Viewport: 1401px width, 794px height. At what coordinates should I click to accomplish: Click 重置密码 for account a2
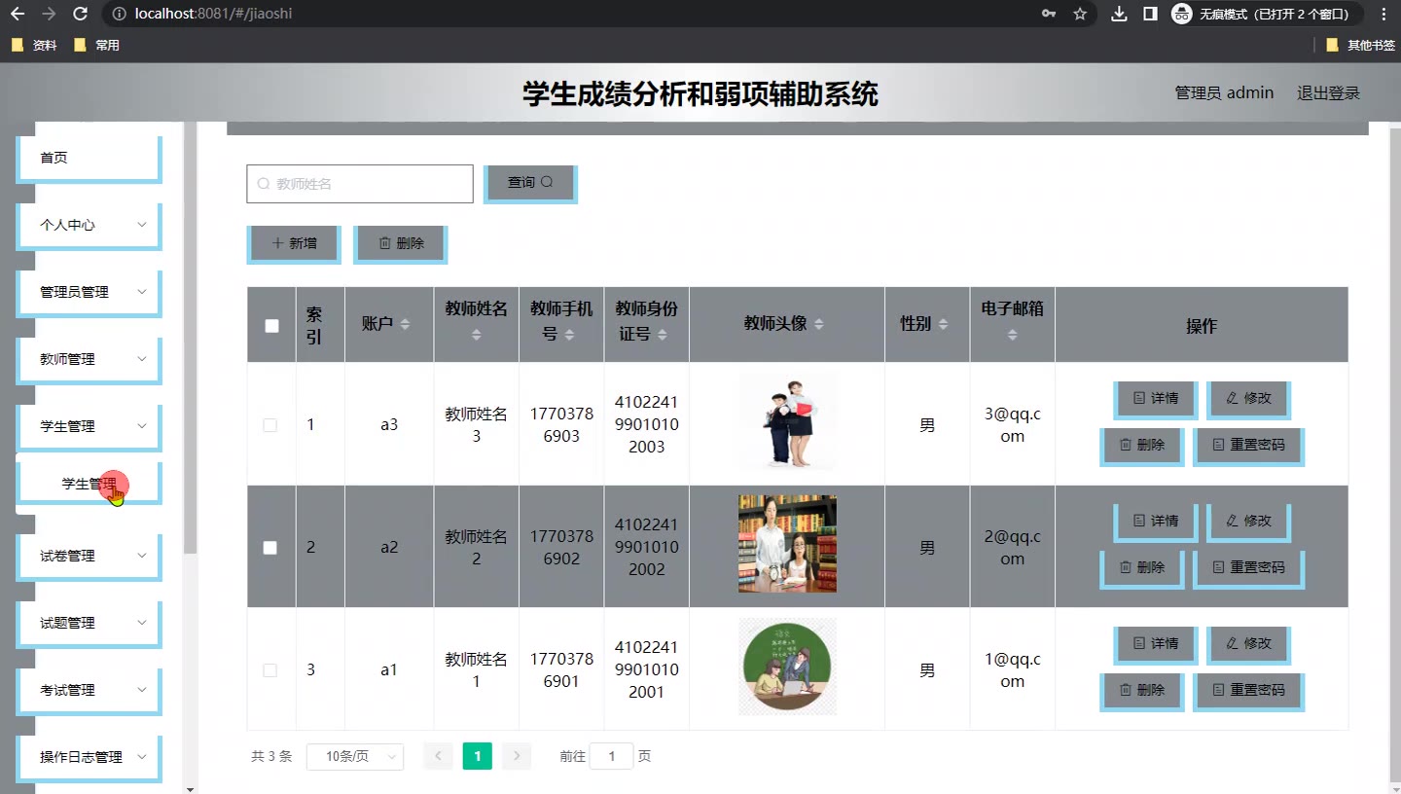[1248, 568]
